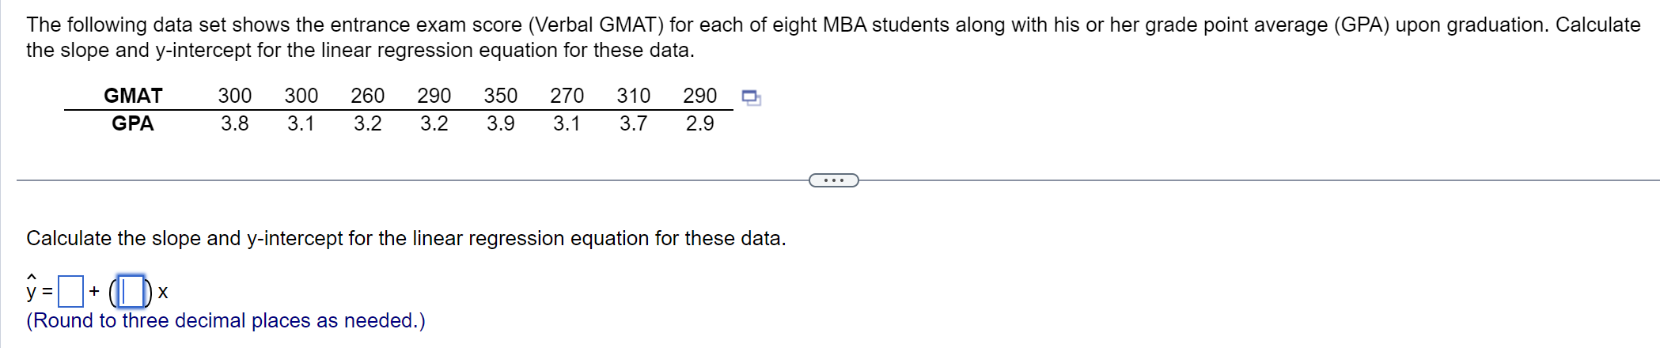Click the GPA value 2.9
Screen dimensions: 1660x348
(700, 123)
